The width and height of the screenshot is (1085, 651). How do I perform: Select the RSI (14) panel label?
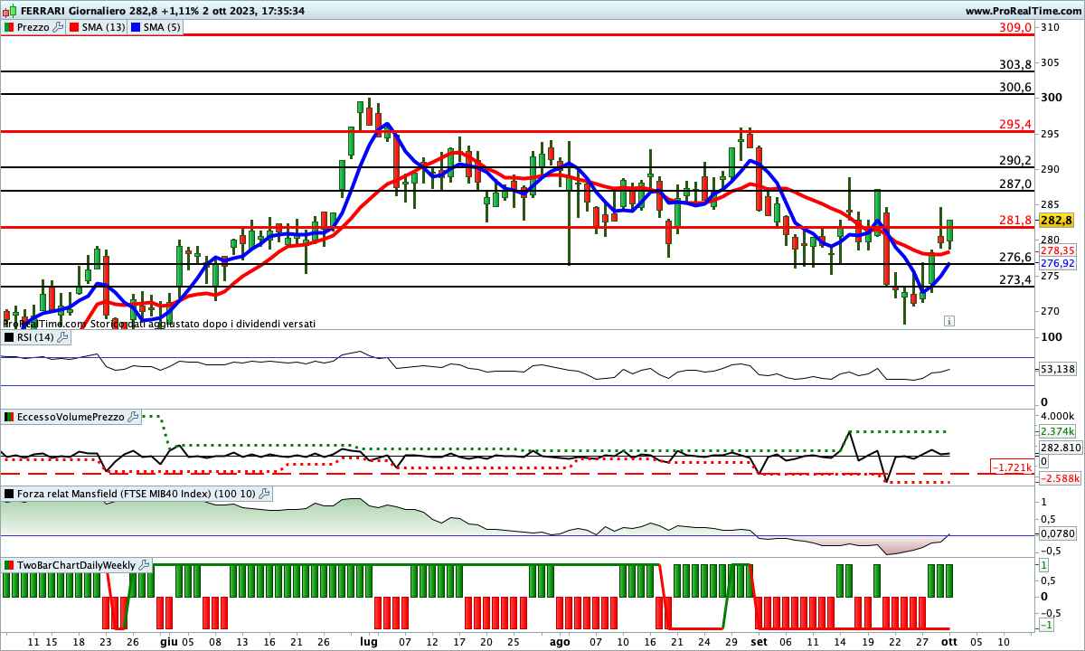(x=35, y=337)
